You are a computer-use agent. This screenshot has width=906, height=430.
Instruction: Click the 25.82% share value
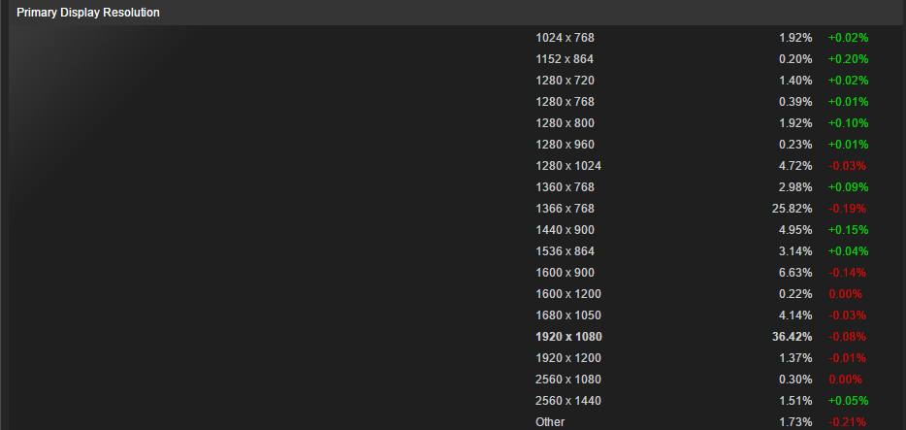(792, 209)
